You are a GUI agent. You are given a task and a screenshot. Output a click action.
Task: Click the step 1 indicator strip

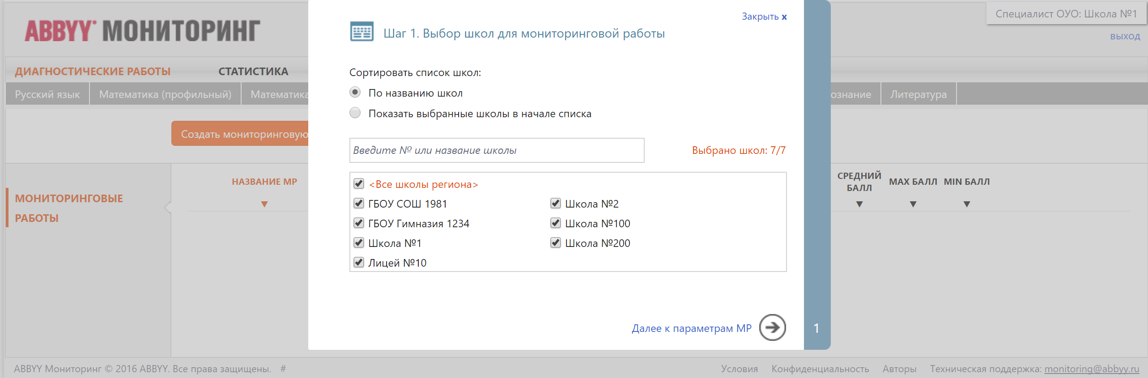click(x=816, y=328)
